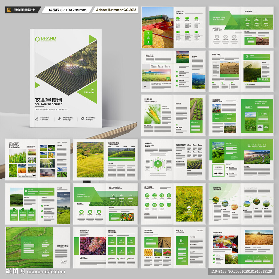279x279 pixels.
Task: Click the grapes photo
Action: 93,246
